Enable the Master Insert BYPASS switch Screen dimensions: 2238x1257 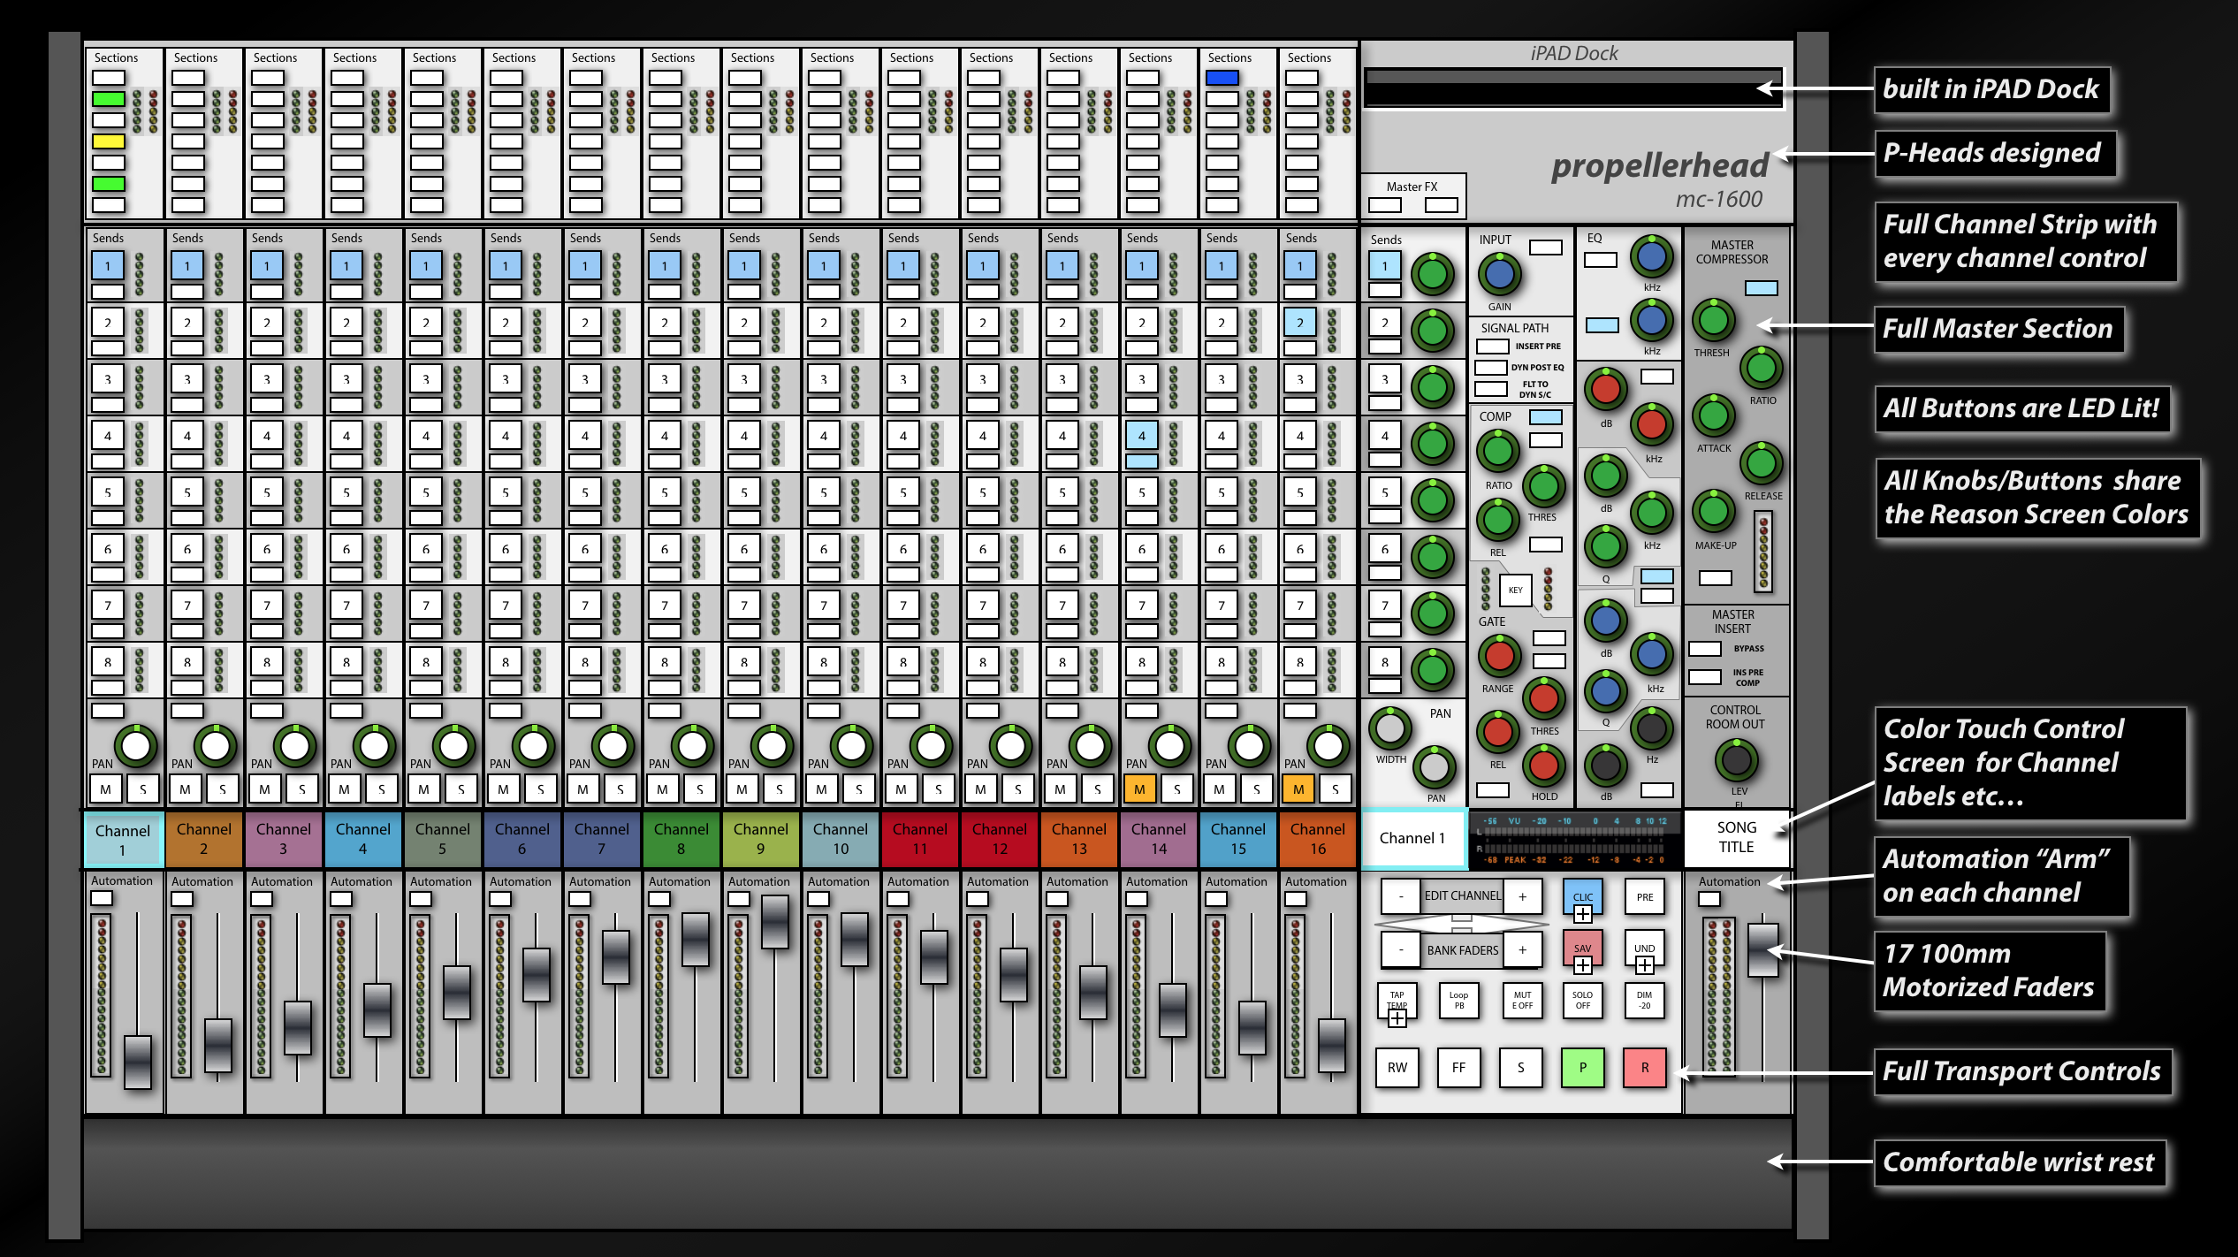coord(1704,649)
